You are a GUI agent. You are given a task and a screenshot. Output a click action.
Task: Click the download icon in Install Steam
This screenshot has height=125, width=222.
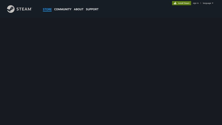coord(175,3)
